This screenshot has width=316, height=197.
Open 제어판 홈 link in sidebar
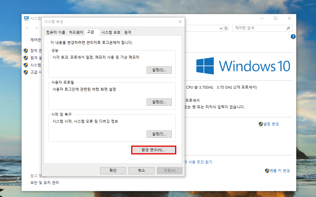coord(36,40)
